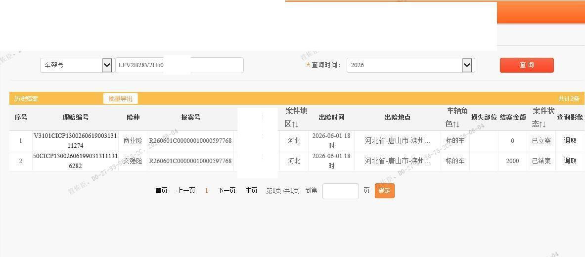Select page number 1 in the pagination

click(x=207, y=191)
